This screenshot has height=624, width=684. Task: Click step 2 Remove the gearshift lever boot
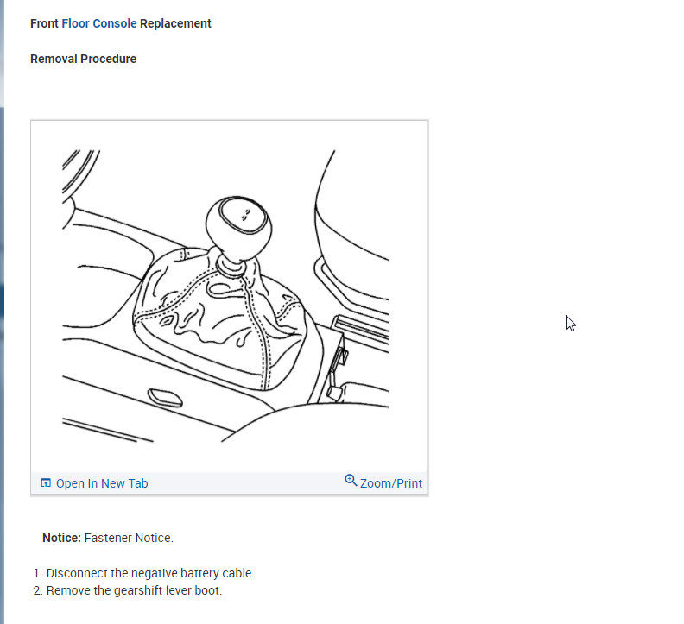134,590
